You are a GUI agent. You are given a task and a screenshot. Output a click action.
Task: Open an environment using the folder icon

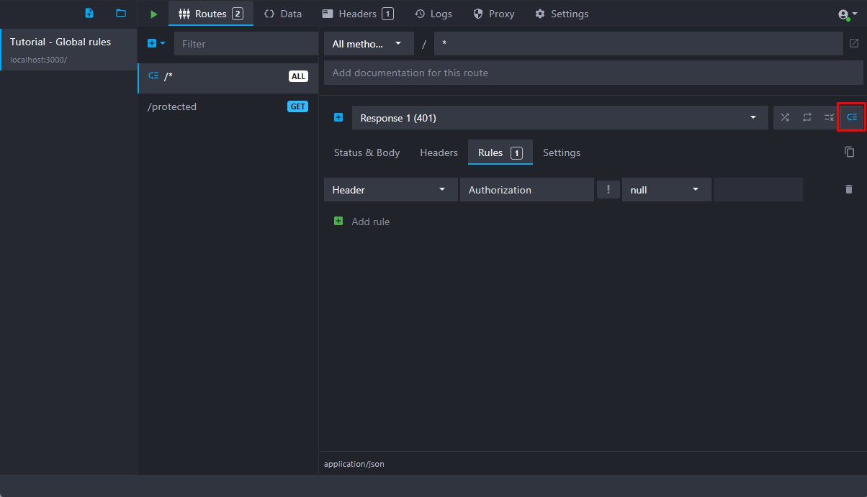tap(121, 14)
